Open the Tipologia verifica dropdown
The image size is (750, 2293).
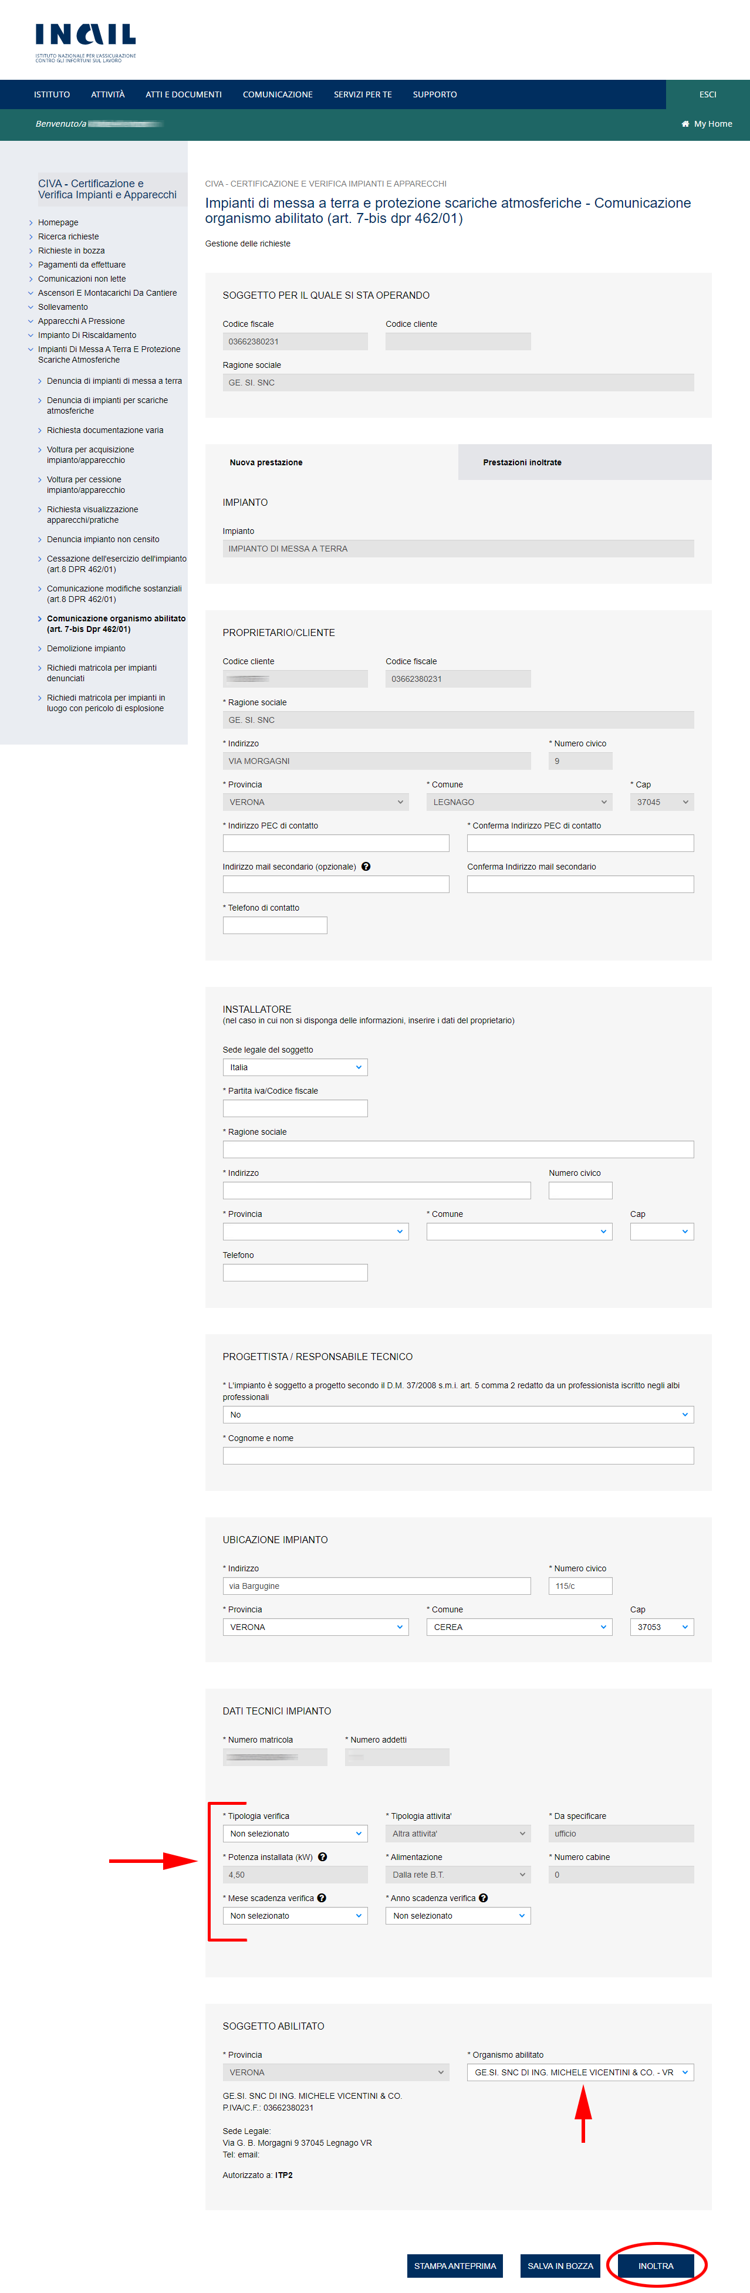(x=295, y=1834)
